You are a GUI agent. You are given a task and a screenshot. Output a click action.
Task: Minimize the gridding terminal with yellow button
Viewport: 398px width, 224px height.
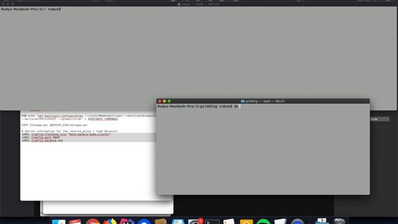tap(164, 101)
